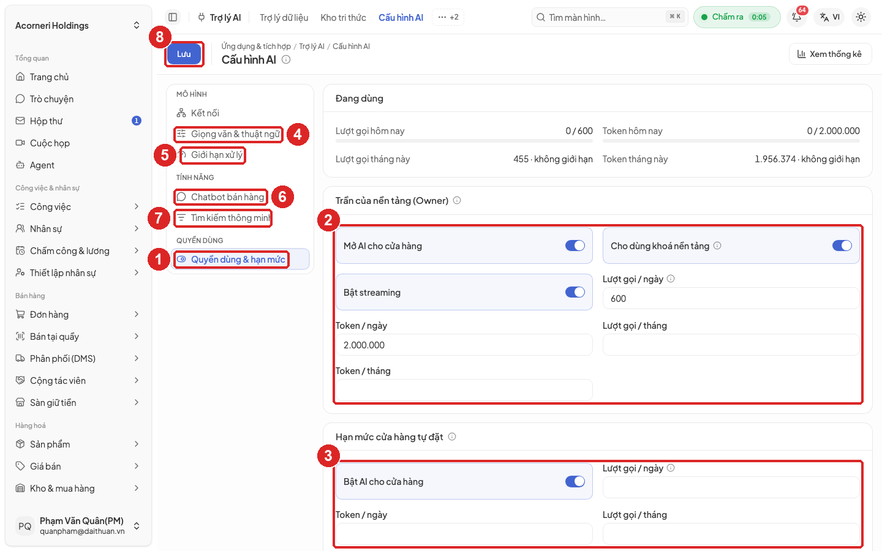Image resolution: width=882 pixels, height=551 pixels.
Task: Select Kết nối in Mô hình section
Action: coord(240,113)
